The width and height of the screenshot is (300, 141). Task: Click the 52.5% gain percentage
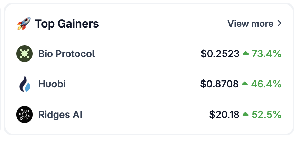(266, 115)
